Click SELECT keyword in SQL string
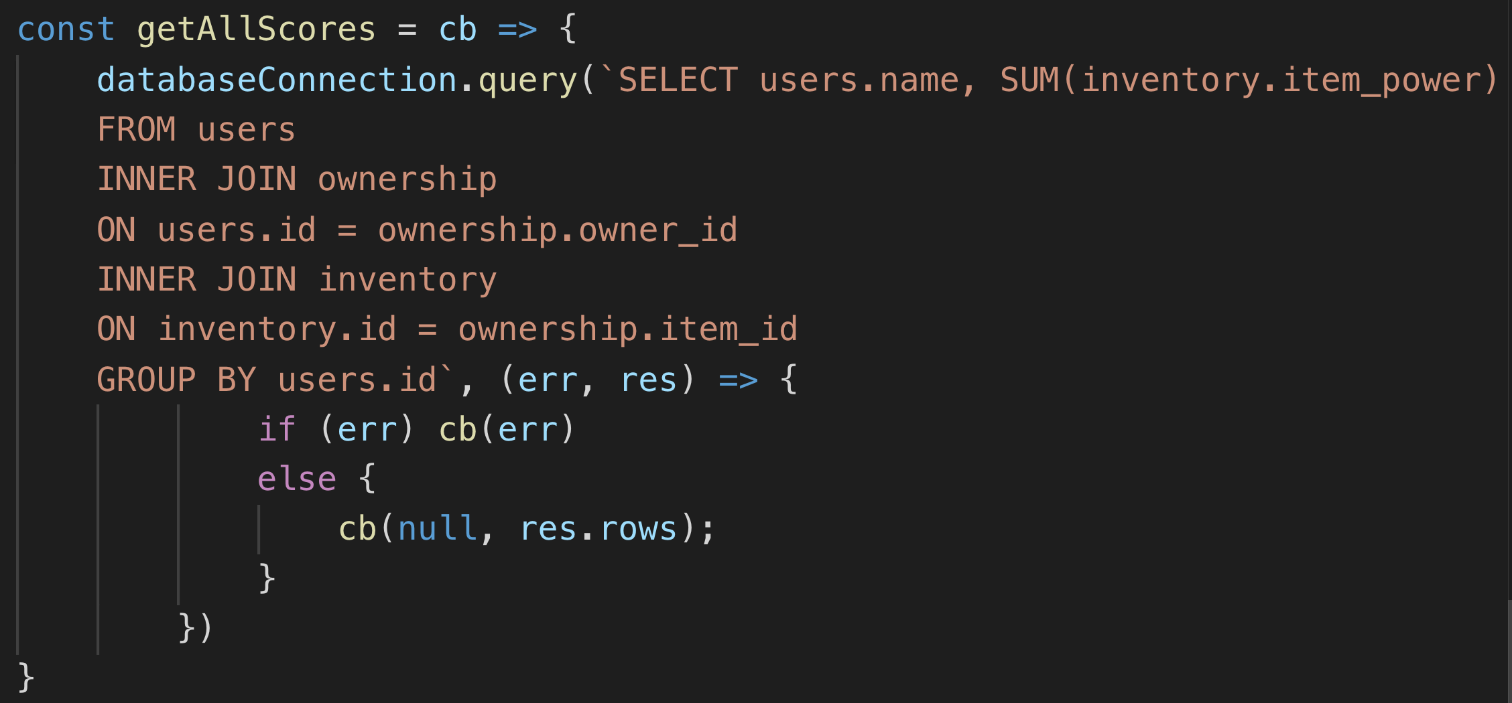Viewport: 1512px width, 703px height. [678, 80]
